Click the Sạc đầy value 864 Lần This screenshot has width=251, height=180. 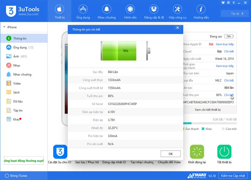click(x=113, y=72)
